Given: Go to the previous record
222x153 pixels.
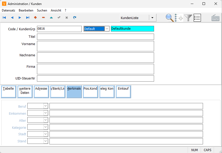Looking at the screenshot, I should (x=12, y=18).
